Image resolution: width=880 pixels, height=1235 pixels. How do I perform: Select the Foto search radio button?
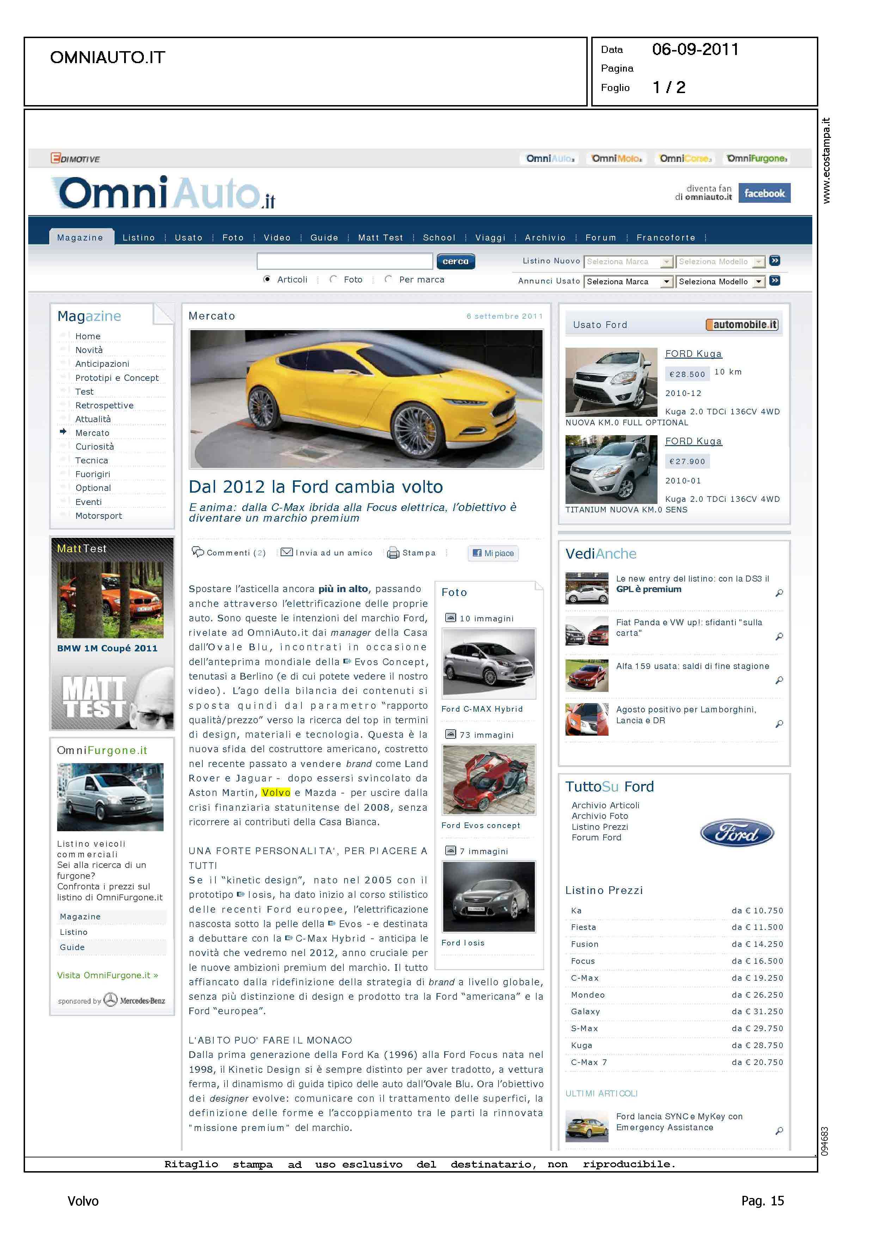pos(333,279)
